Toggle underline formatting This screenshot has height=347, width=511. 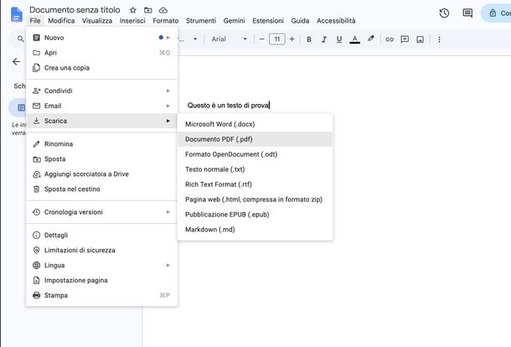coord(339,39)
